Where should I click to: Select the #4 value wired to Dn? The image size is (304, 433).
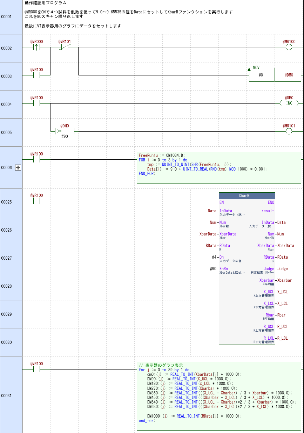214,257
